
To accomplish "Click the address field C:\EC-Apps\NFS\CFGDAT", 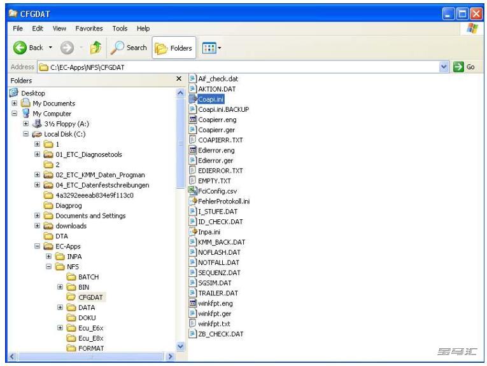I will tap(239, 67).
